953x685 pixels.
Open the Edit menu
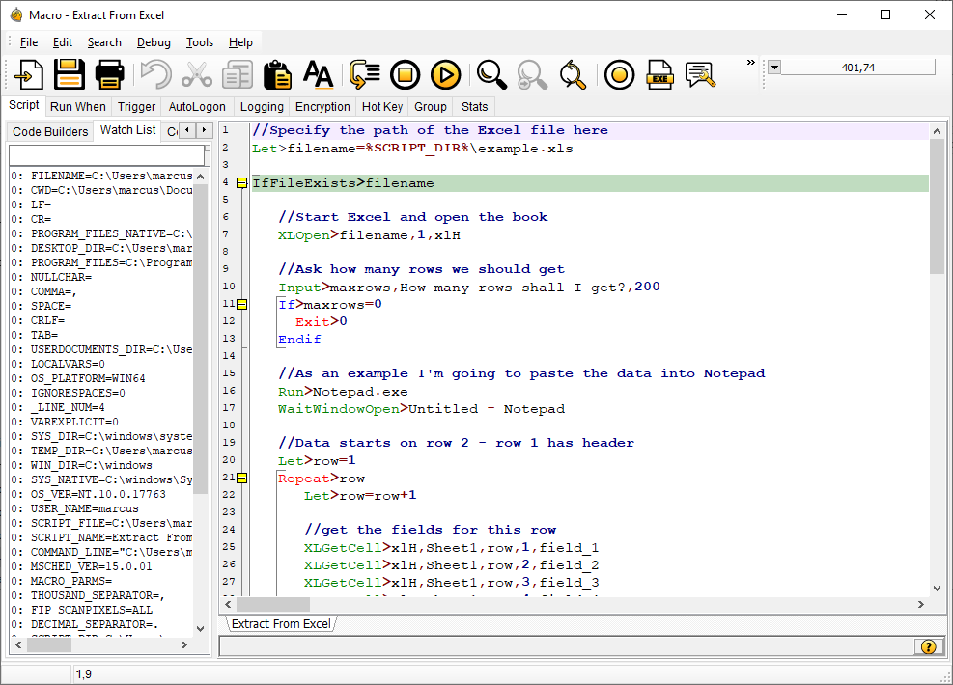(63, 42)
